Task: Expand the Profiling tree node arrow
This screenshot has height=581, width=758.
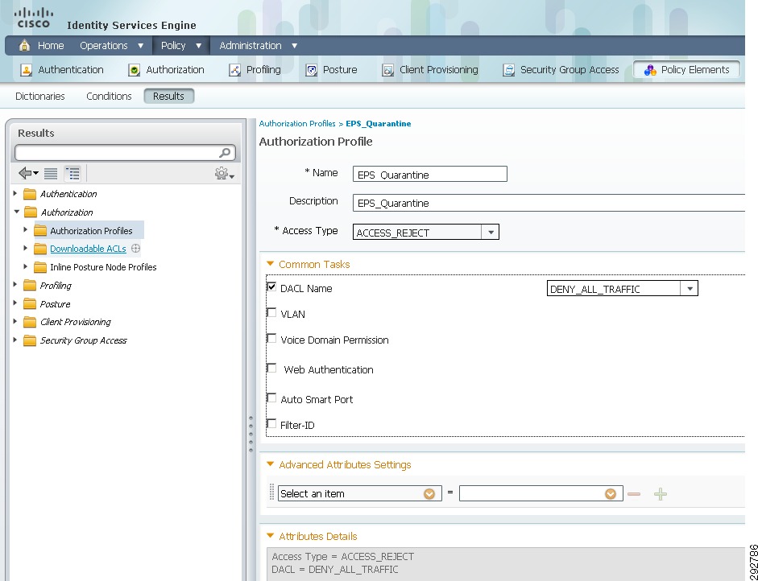Action: (15, 286)
